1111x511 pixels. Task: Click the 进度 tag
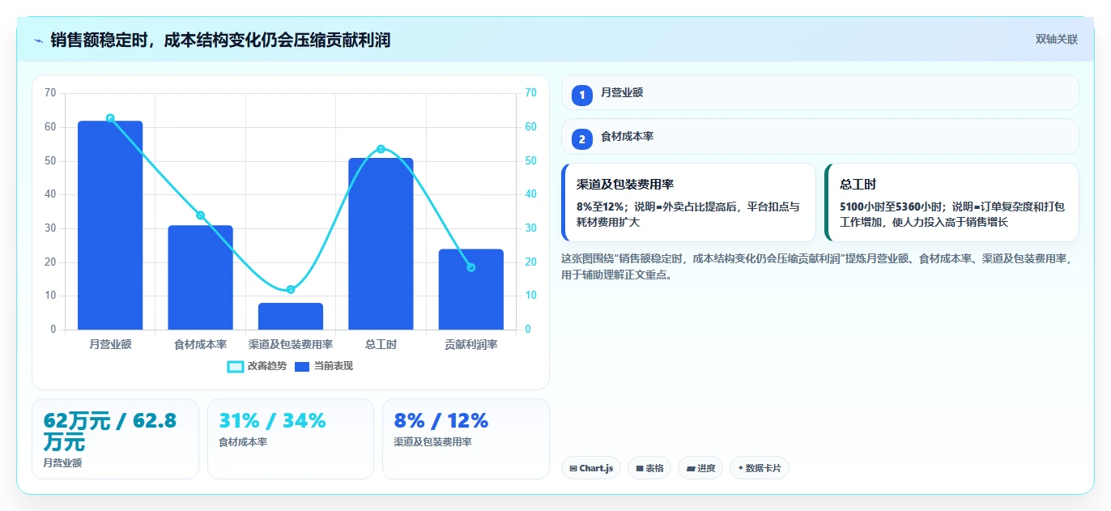point(700,468)
